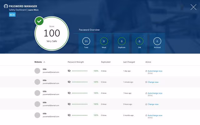Select the Old passwords tile
The width and height of the screenshot is (200, 125).
[139, 43]
